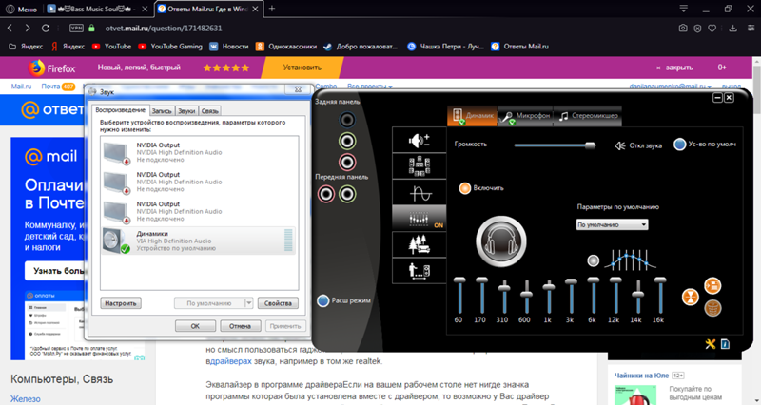Click the VPN badge in address bar

(x=77, y=29)
